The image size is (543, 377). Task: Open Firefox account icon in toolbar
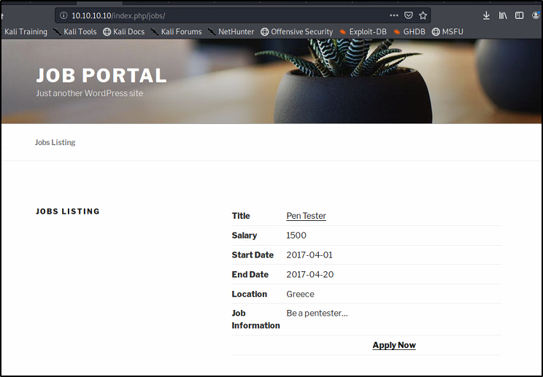536,15
